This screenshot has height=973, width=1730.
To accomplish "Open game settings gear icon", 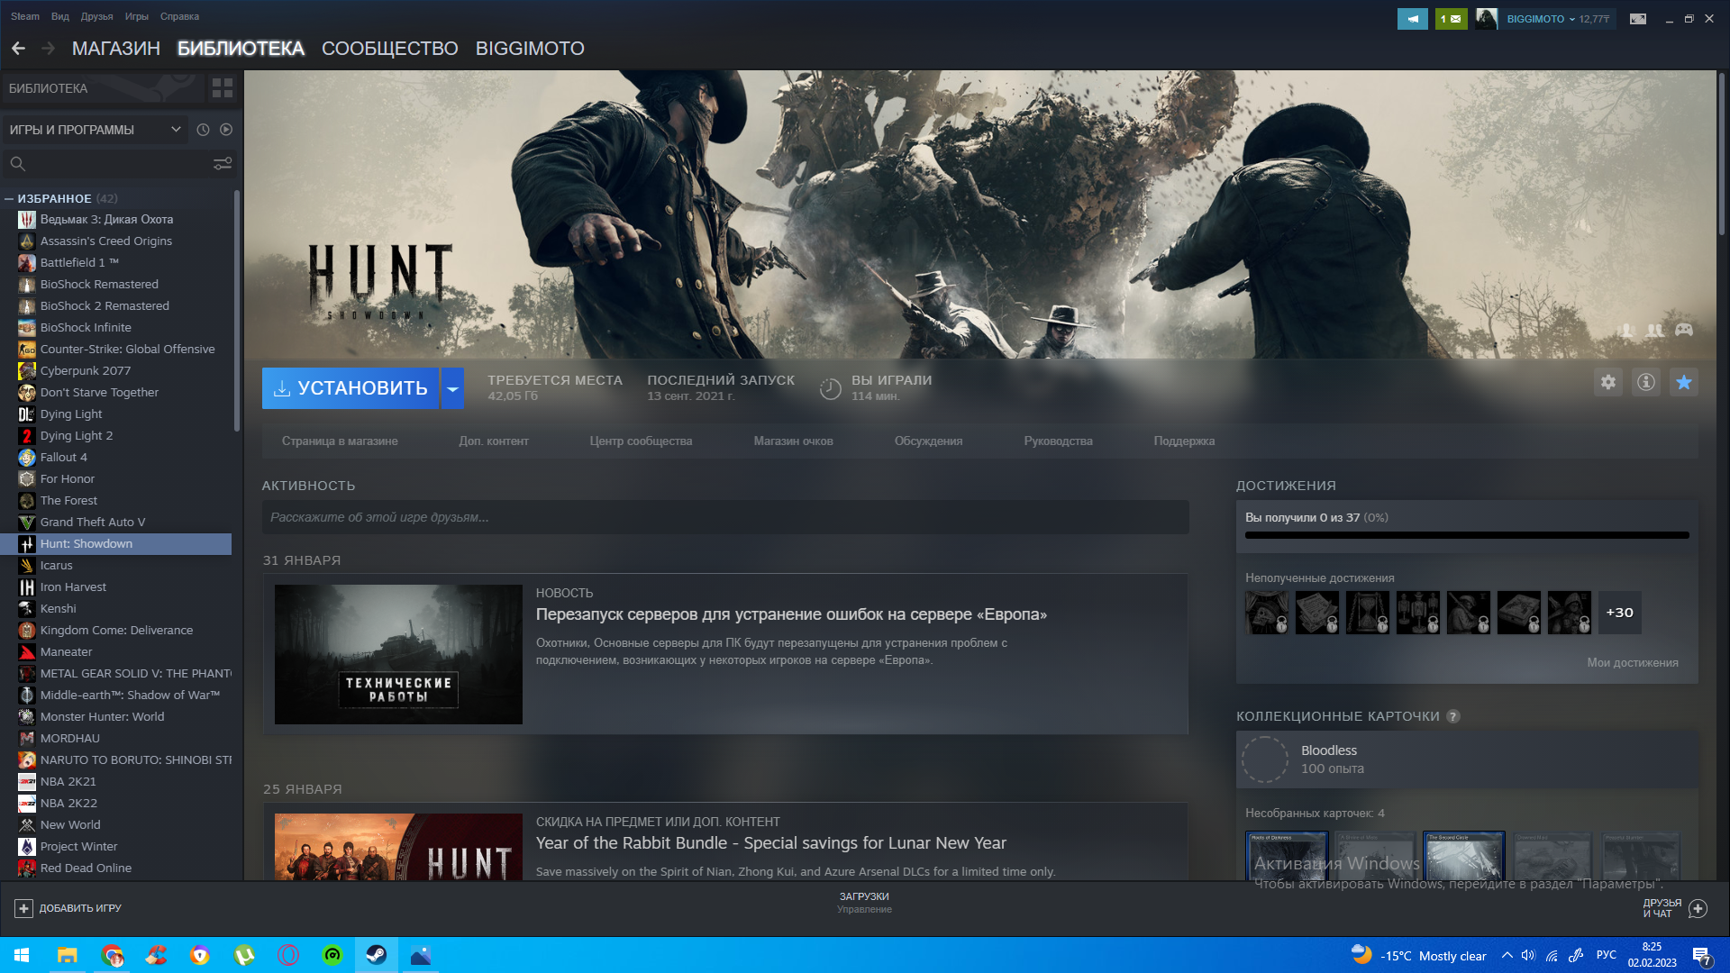I will pyautogui.click(x=1608, y=383).
